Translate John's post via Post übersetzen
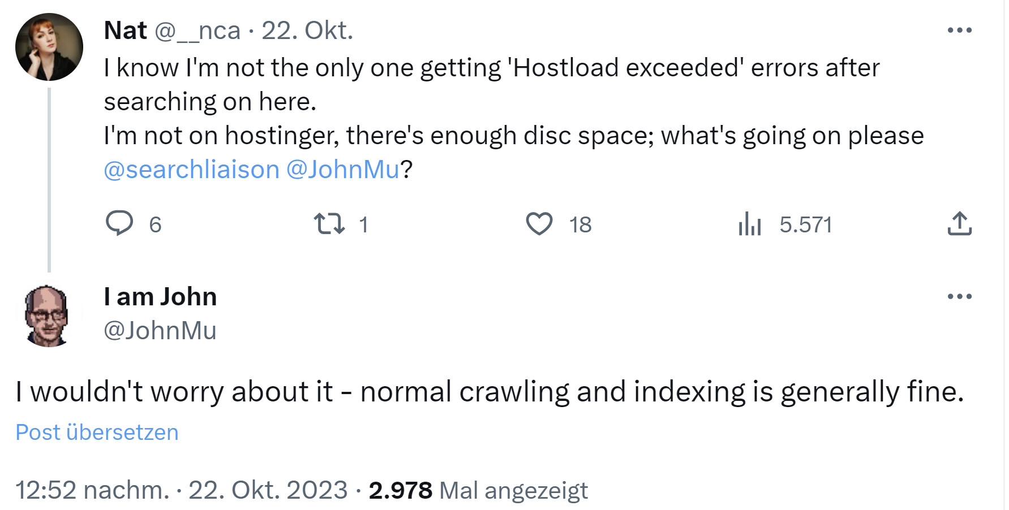1009x510 pixels. pos(96,433)
